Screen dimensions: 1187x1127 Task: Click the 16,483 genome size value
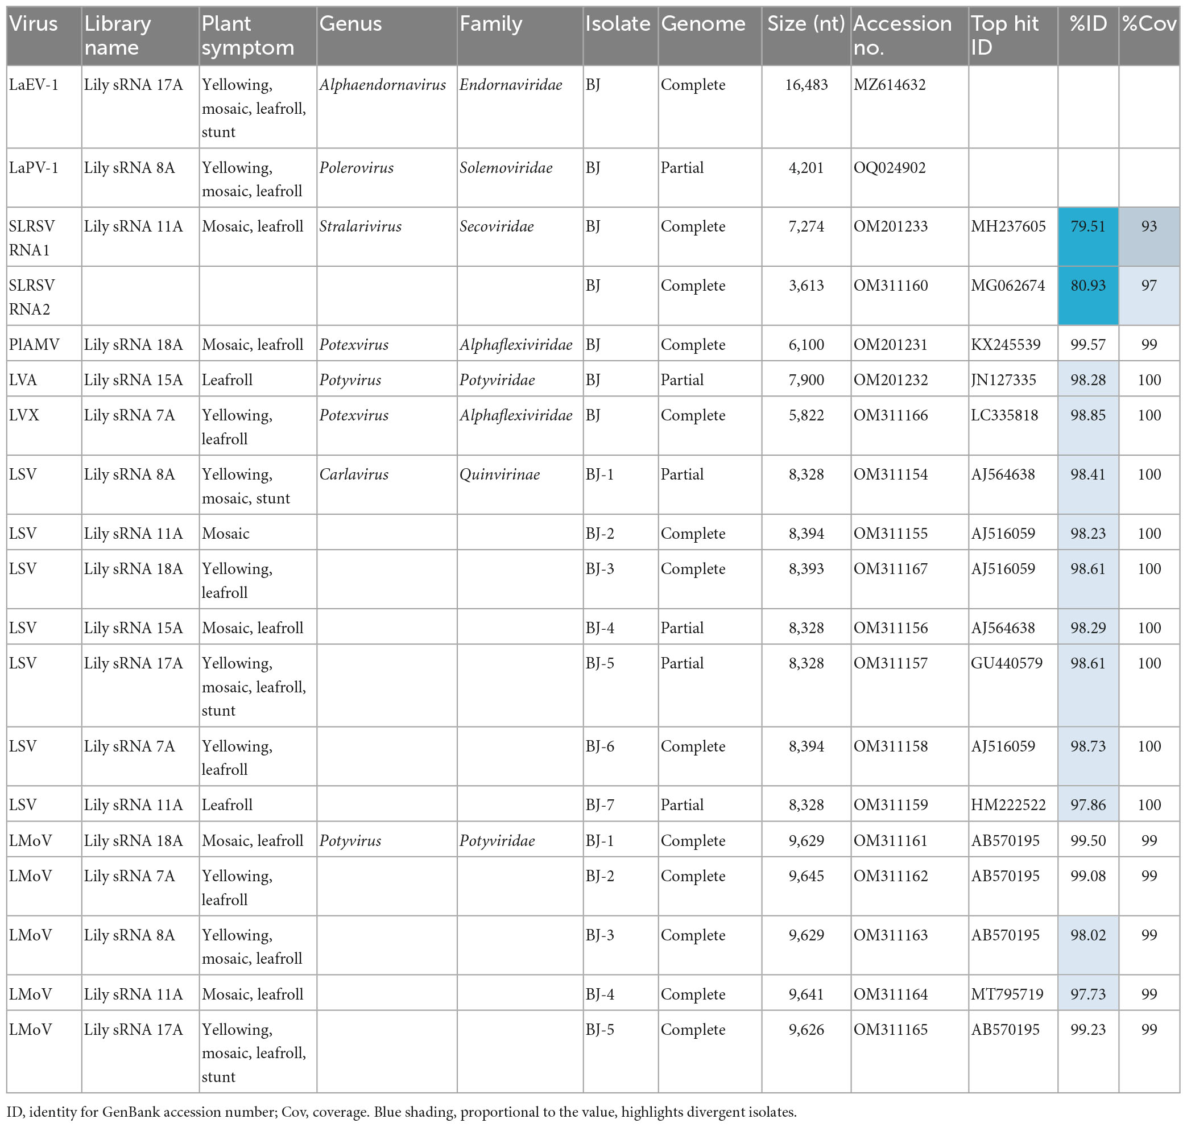click(806, 85)
